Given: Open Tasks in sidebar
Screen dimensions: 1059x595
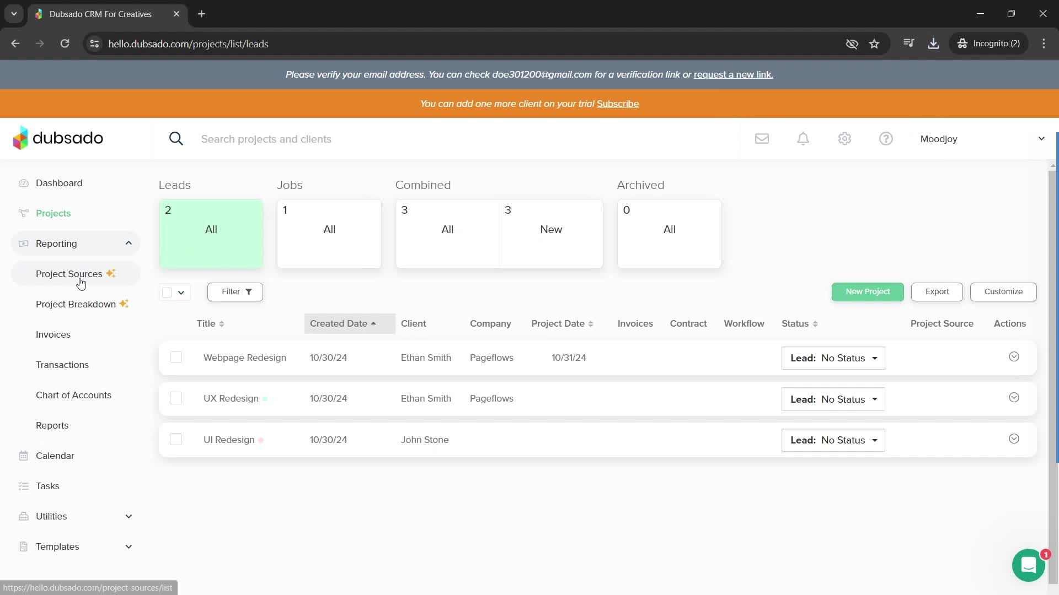Looking at the screenshot, I should (47, 486).
